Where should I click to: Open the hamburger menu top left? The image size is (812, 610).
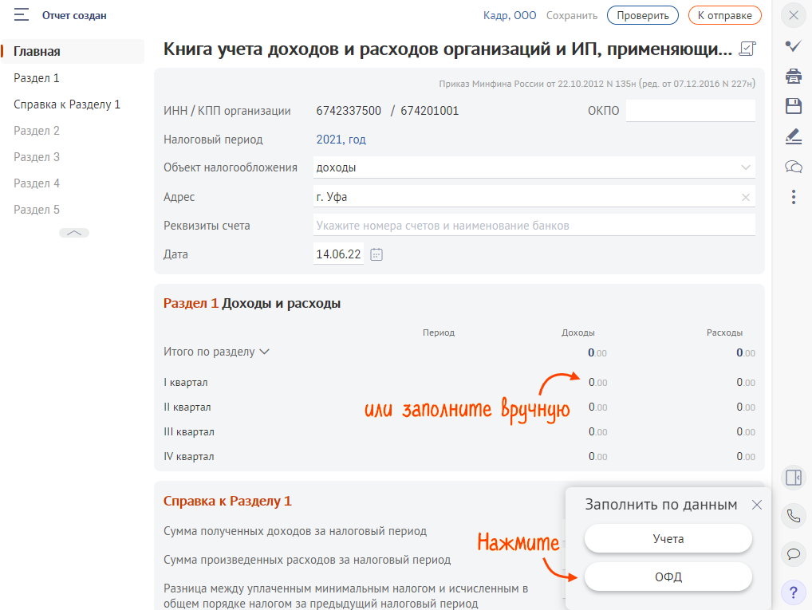tap(22, 14)
